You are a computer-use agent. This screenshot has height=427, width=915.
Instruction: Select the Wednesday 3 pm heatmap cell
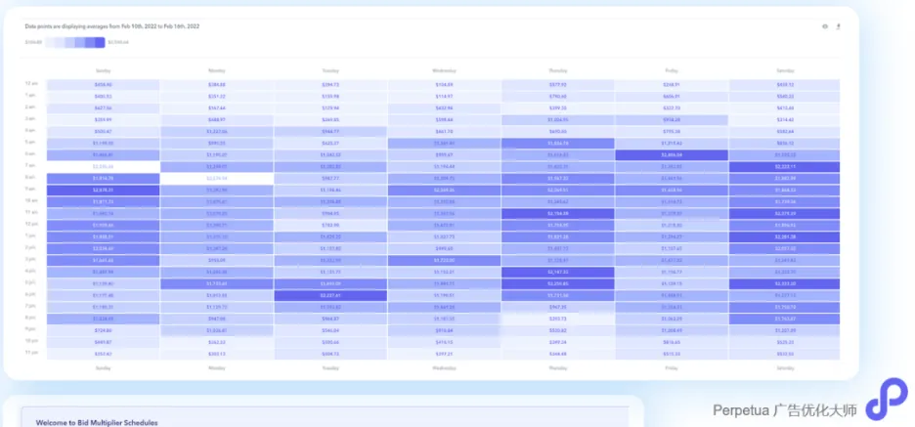coord(444,260)
